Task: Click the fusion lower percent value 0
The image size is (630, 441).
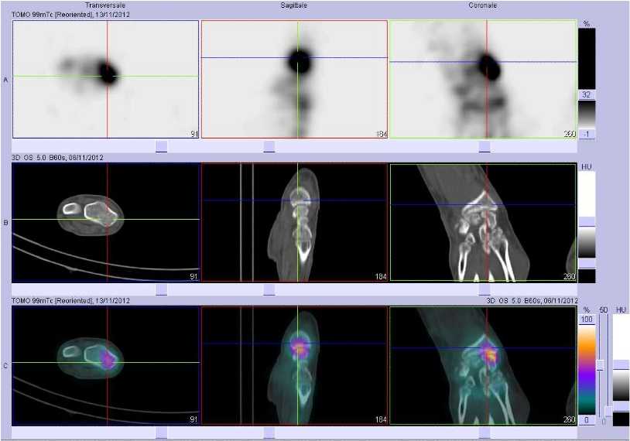Action: [x=587, y=419]
